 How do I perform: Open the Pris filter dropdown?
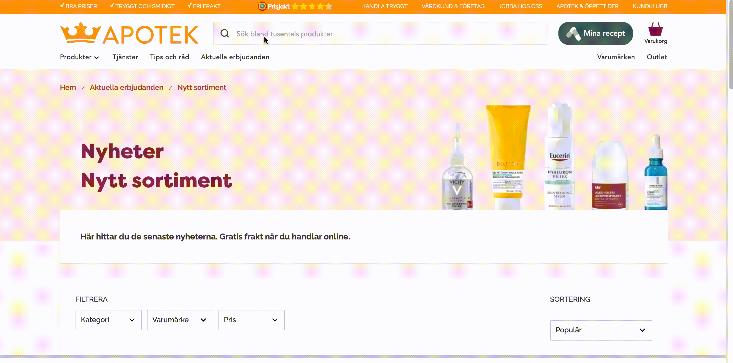[251, 320]
